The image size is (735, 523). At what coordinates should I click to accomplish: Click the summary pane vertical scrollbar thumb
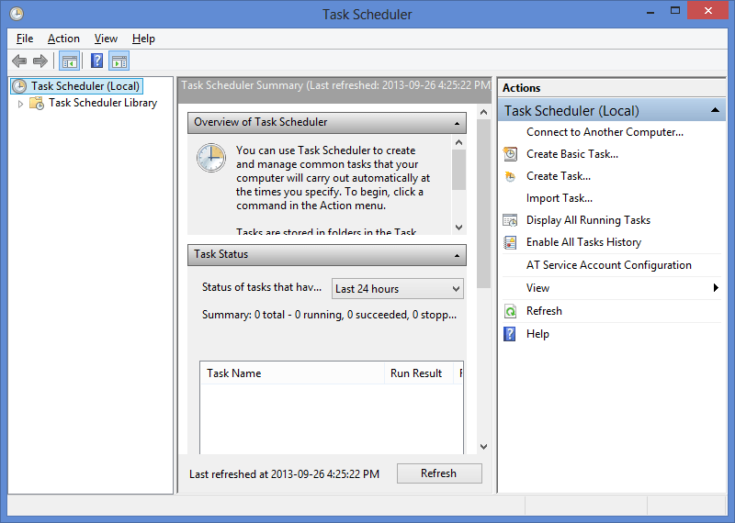click(x=484, y=204)
